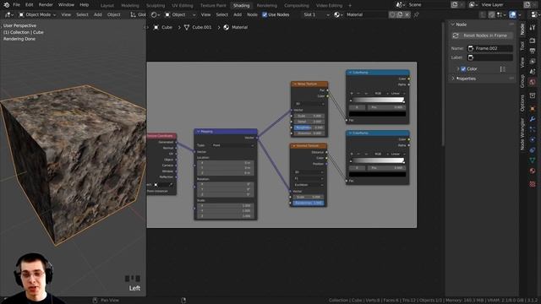The width and height of the screenshot is (541, 304).
Task: Open the Render menu
Action: tap(46, 5)
